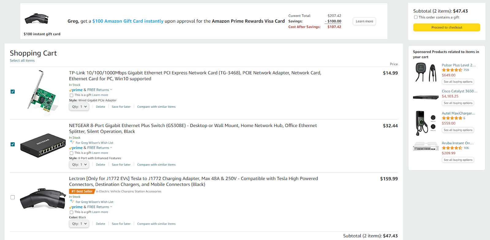This screenshot has height=240, width=490.
Task: Proceed to checkout
Action: pyautogui.click(x=447, y=27)
